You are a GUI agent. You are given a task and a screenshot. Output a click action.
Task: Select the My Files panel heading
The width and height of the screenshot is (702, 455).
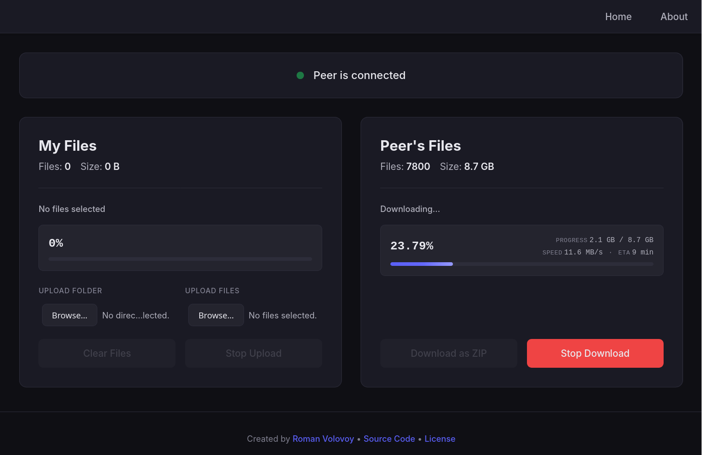[67, 146]
